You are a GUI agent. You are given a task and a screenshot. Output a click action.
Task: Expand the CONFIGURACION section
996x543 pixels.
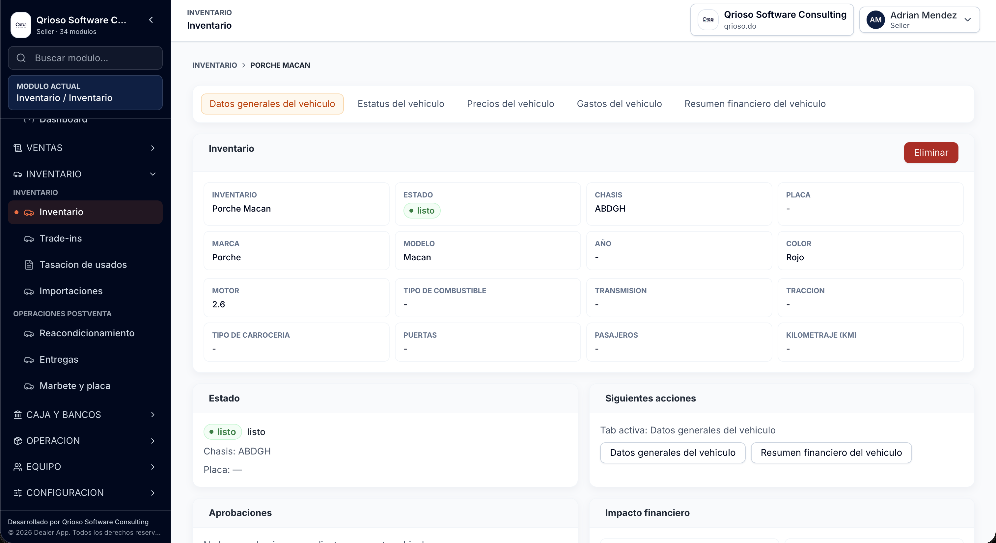tap(153, 493)
